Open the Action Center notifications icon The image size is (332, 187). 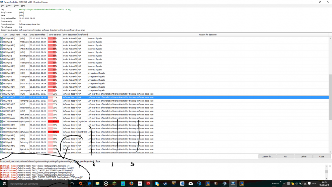(x=309, y=183)
